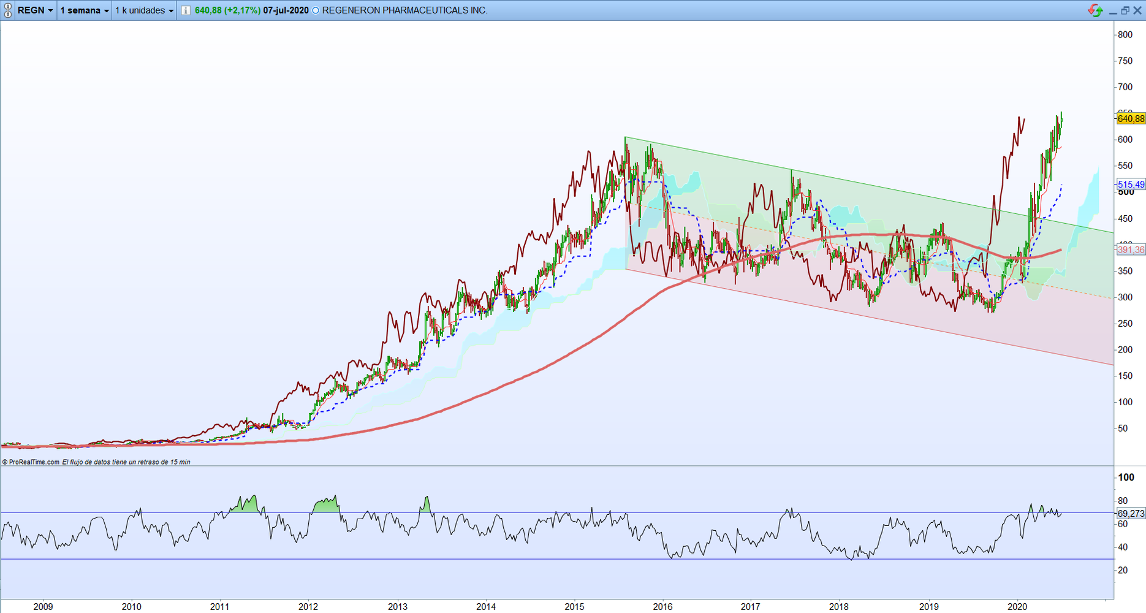Click the 80 level on the oscillator scale

[x=1123, y=501]
